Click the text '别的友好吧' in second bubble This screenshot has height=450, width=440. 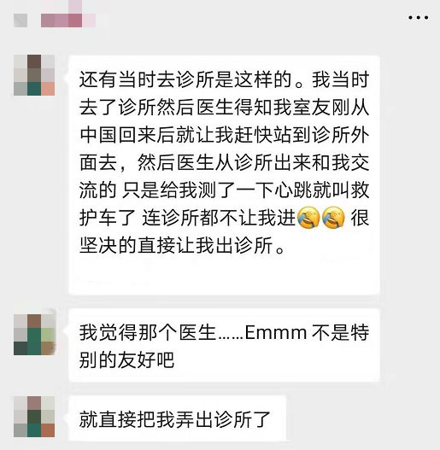126,360
